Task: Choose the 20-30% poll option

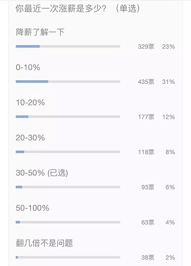Action: tap(30, 138)
